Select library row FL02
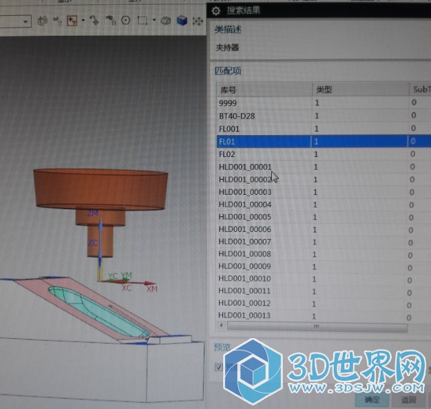 (324, 154)
